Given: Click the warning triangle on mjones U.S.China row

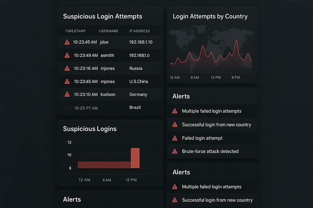Looking at the screenshot, I should click(67, 82).
